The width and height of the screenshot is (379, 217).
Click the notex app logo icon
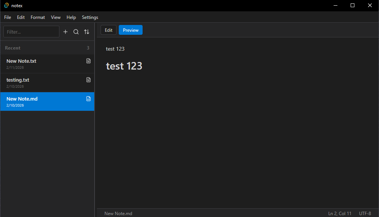(6, 5)
